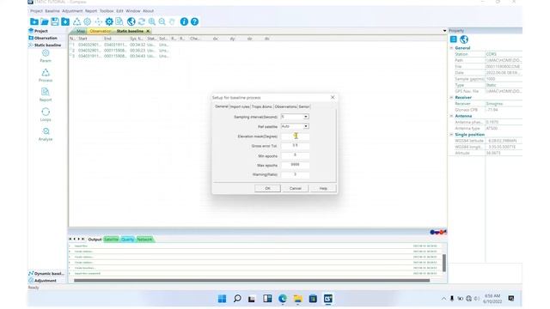Click Help in the baseline setup dialog

coord(323,188)
